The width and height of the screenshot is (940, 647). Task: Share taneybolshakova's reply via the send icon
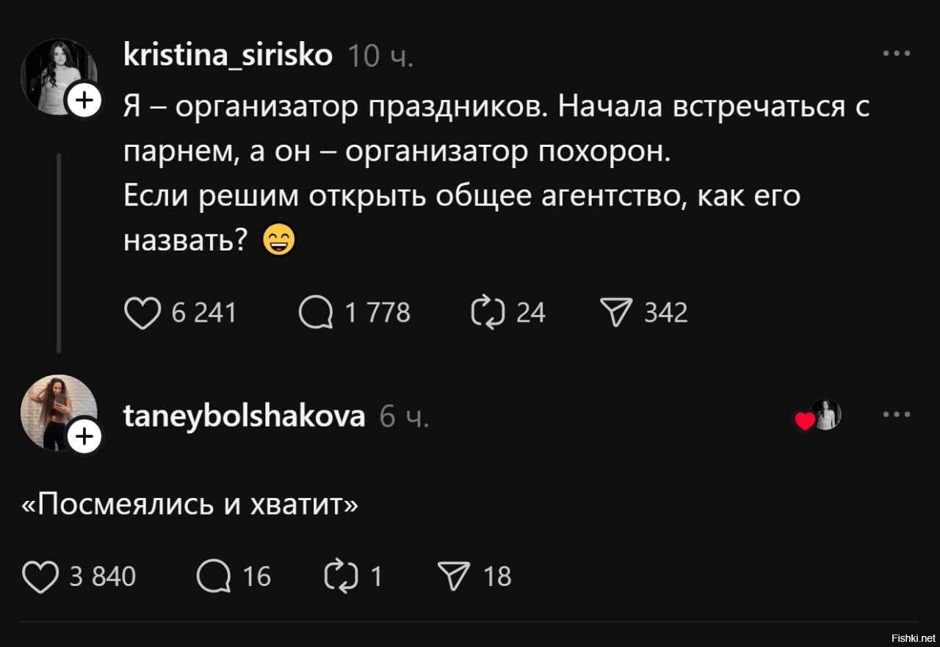(x=455, y=576)
